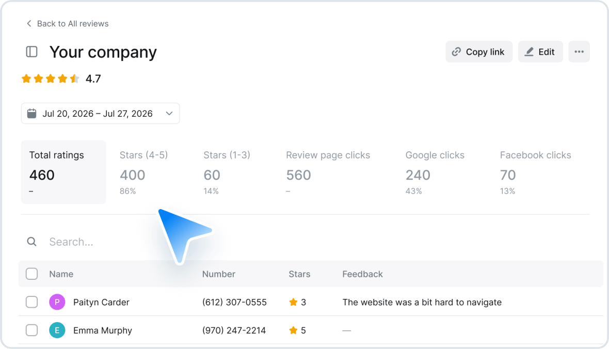
Task: Click the name Paityn Carder
Action: tap(101, 302)
